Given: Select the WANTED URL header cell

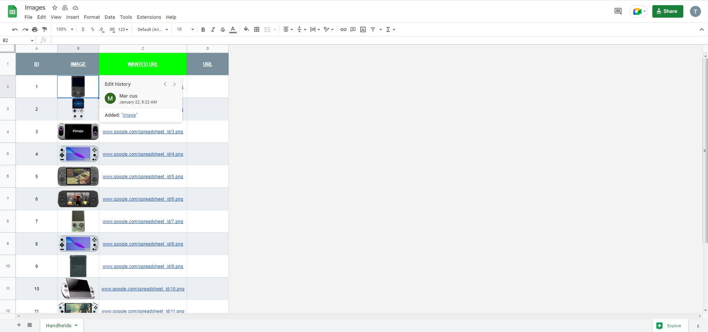Looking at the screenshot, I should pos(143,64).
